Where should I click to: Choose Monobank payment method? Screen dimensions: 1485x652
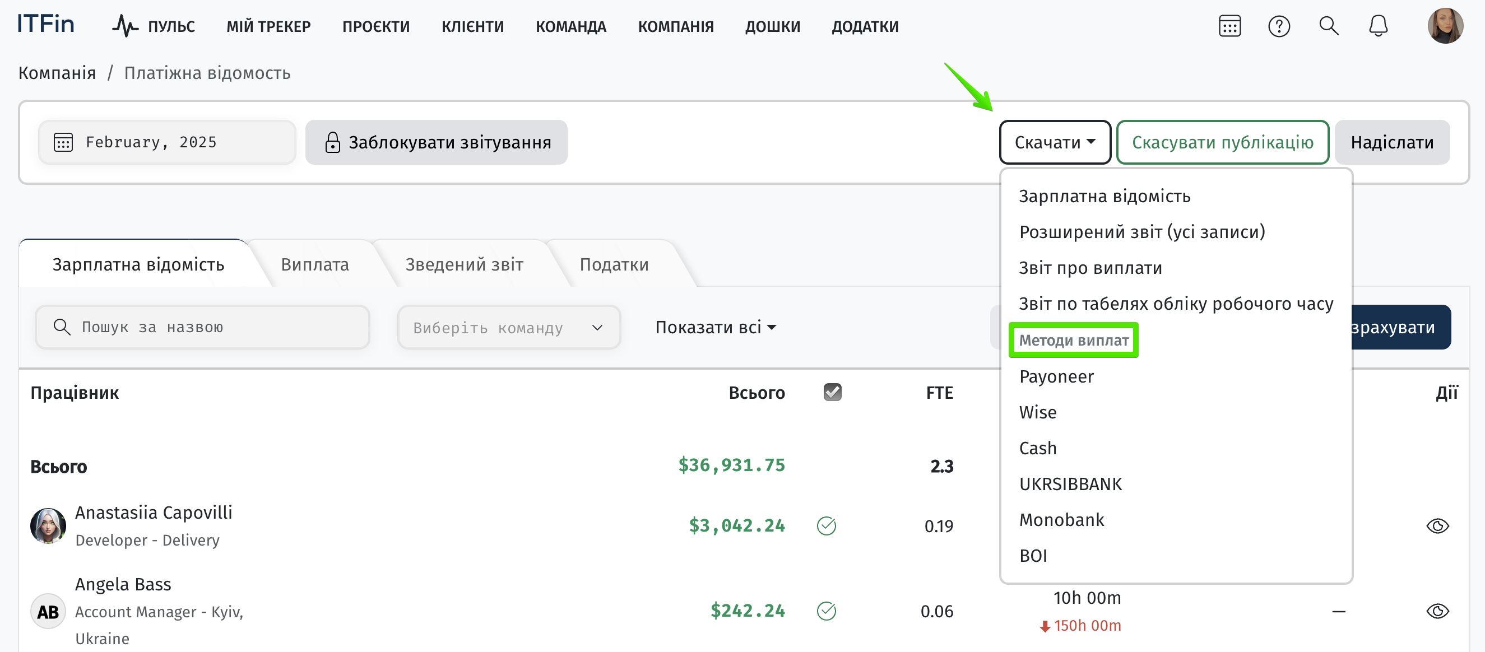click(x=1061, y=519)
